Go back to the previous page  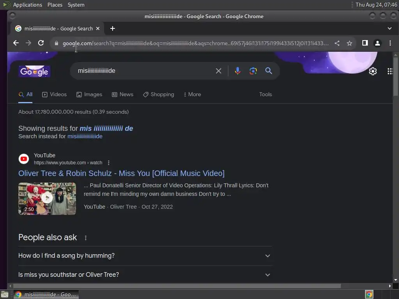coord(16,43)
